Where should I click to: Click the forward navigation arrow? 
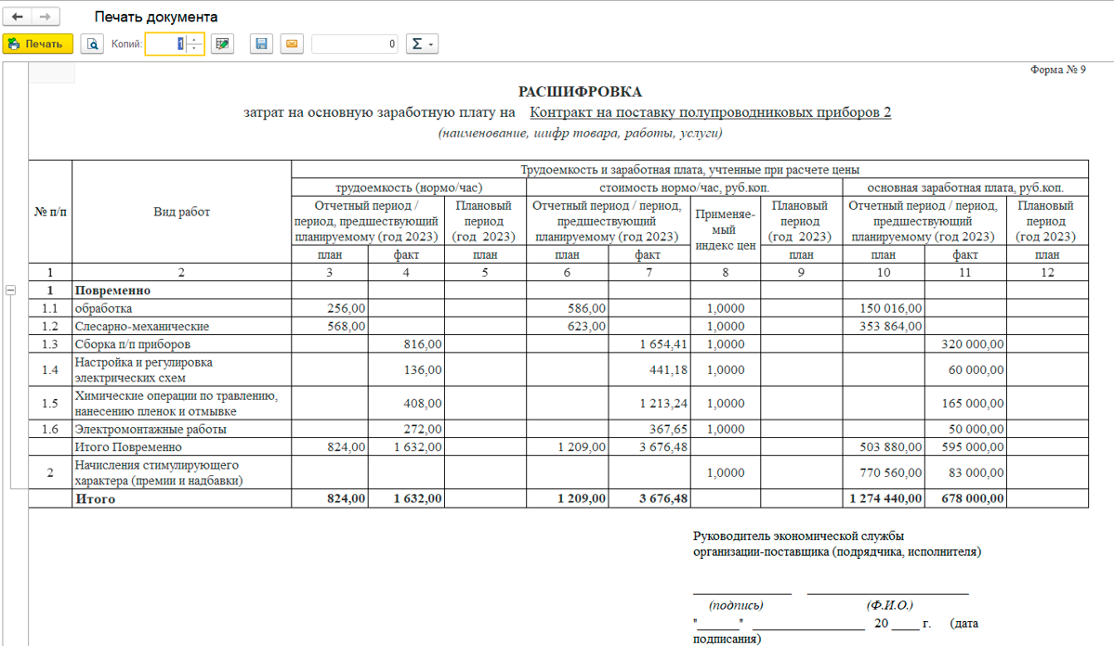click(46, 18)
